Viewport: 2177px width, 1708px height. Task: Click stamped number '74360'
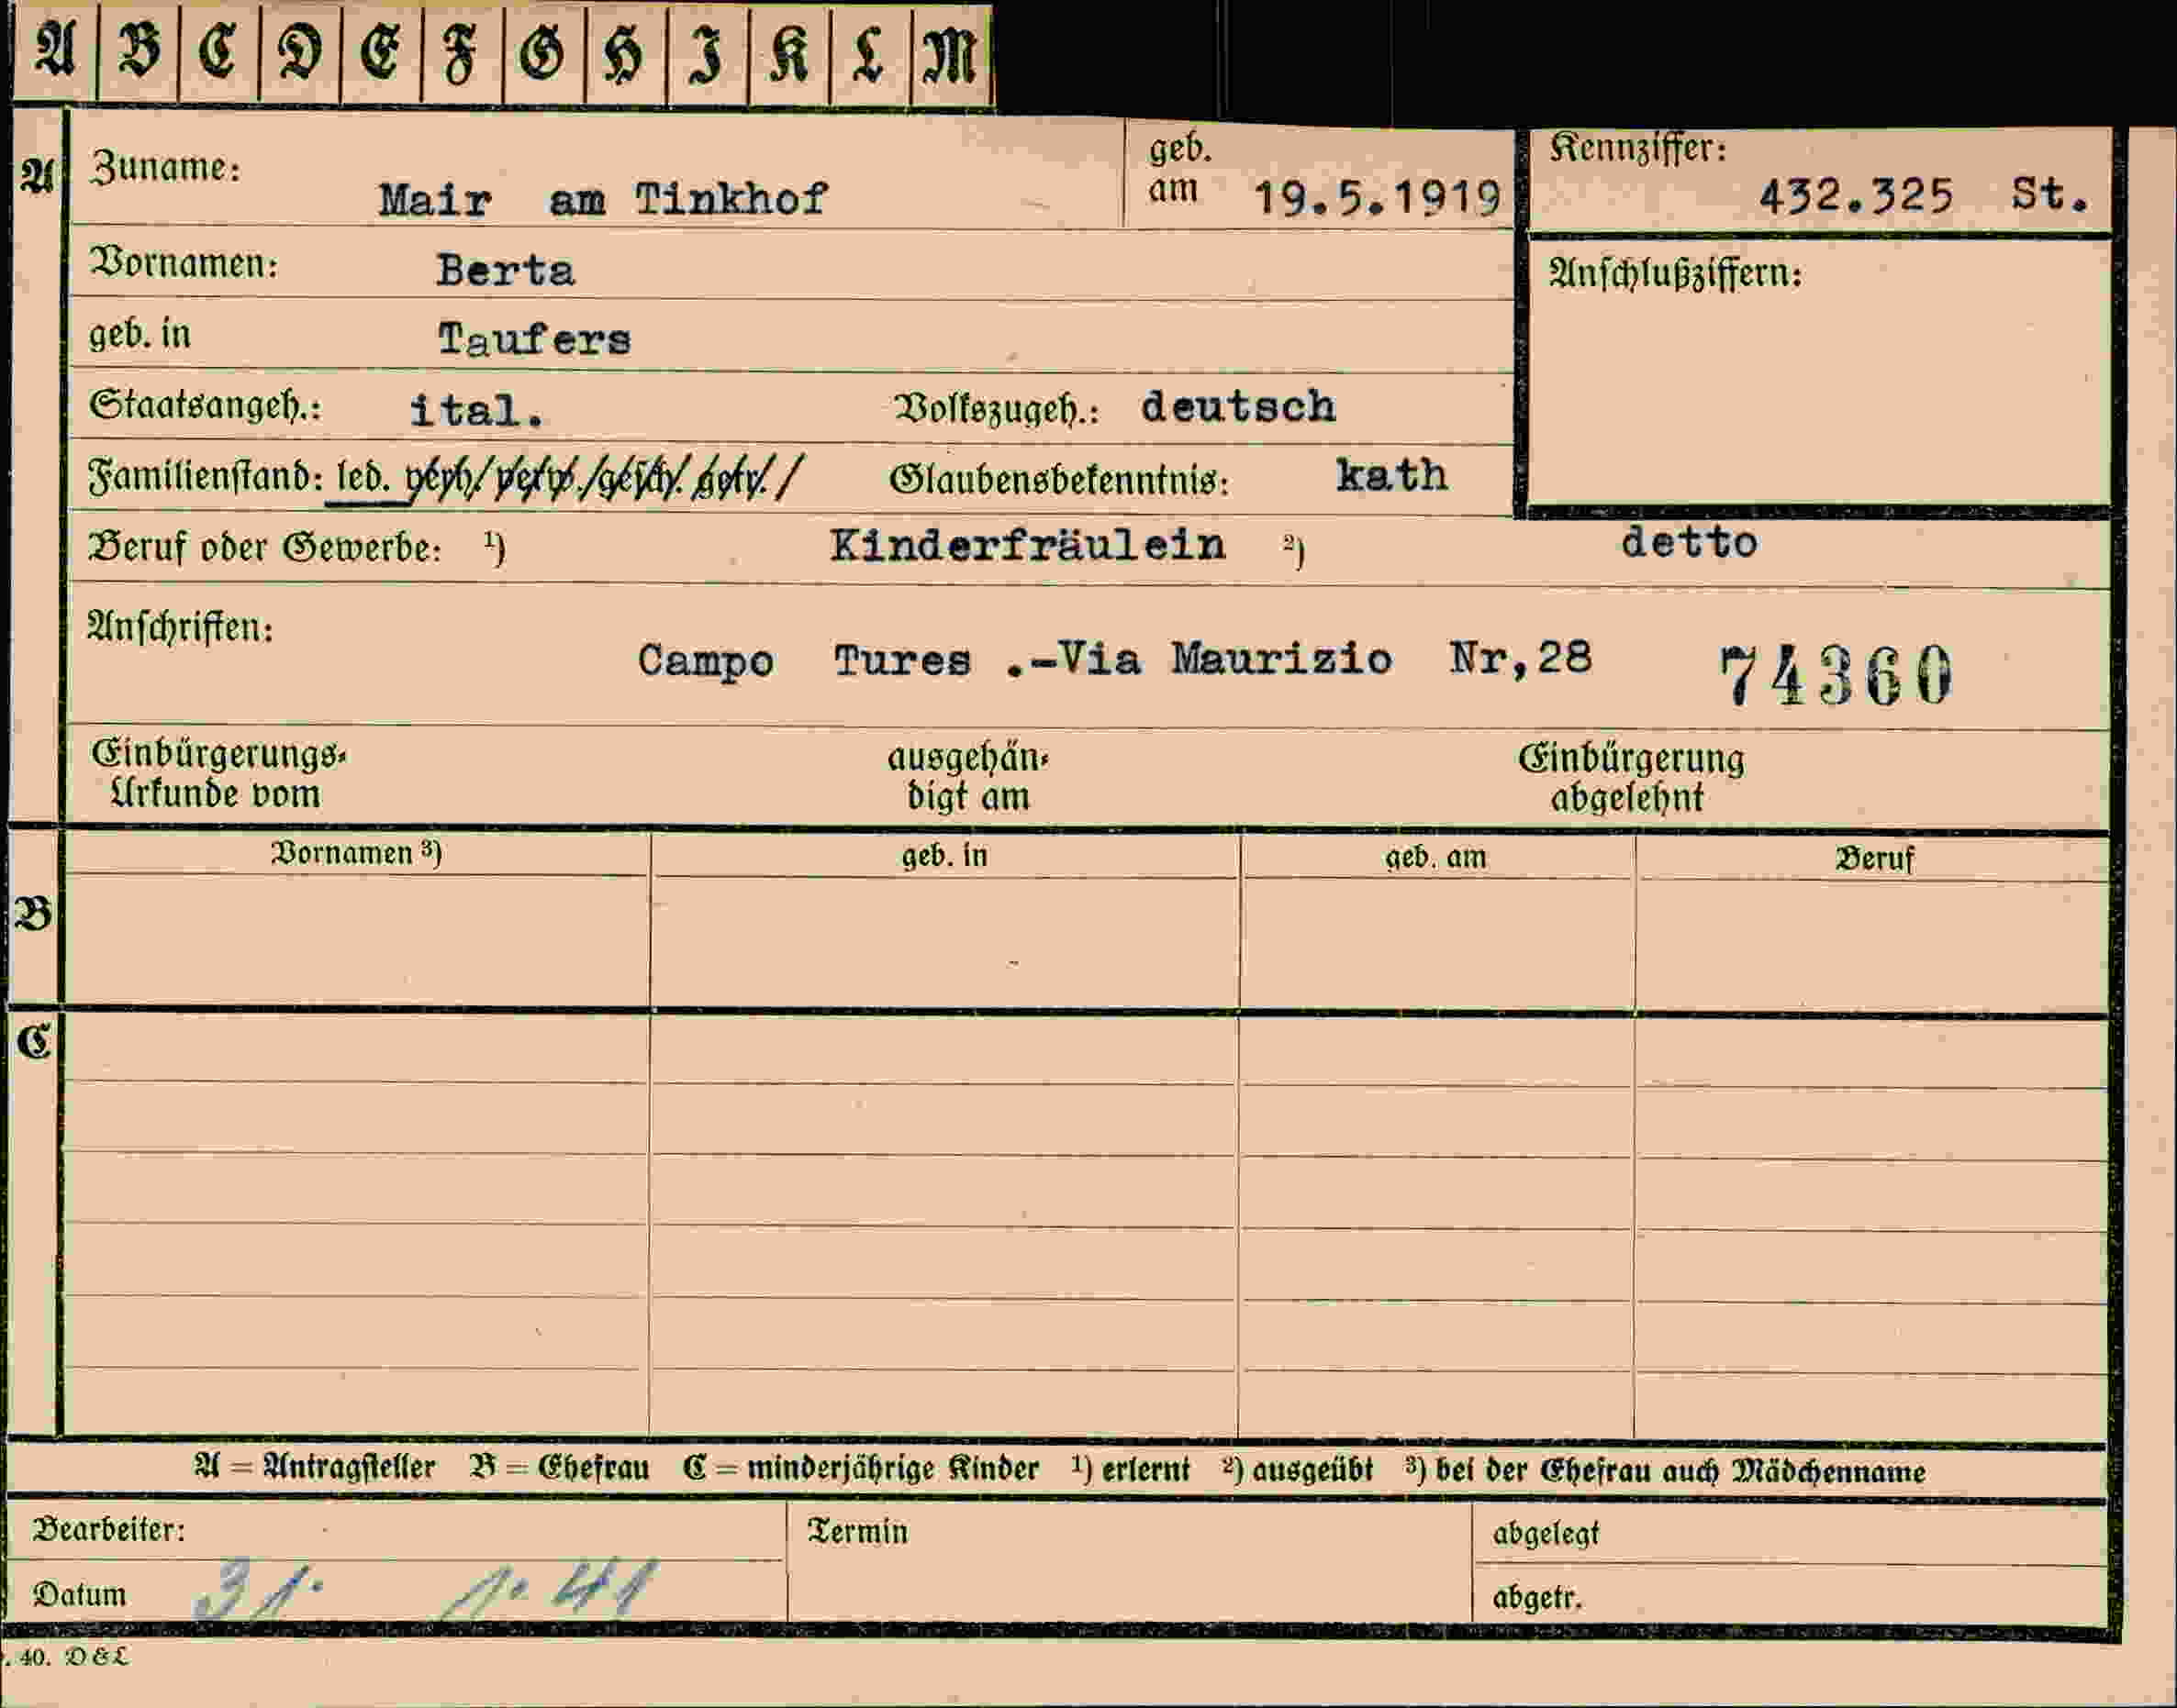(1836, 676)
